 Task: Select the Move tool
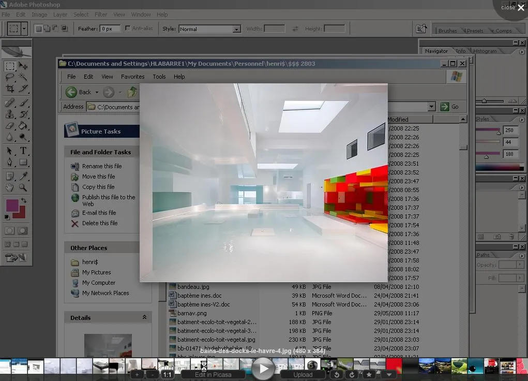23,66
